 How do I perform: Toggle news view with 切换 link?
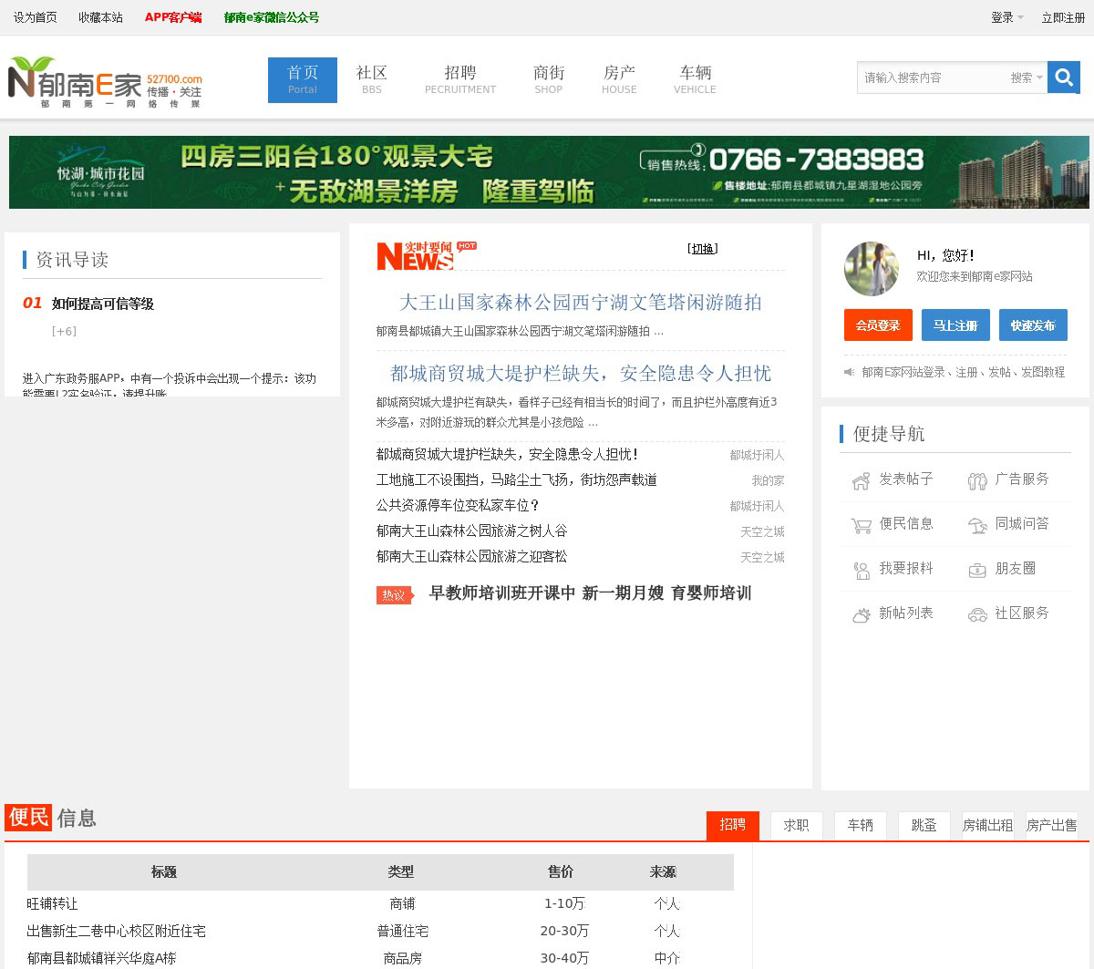pyautogui.click(x=702, y=249)
